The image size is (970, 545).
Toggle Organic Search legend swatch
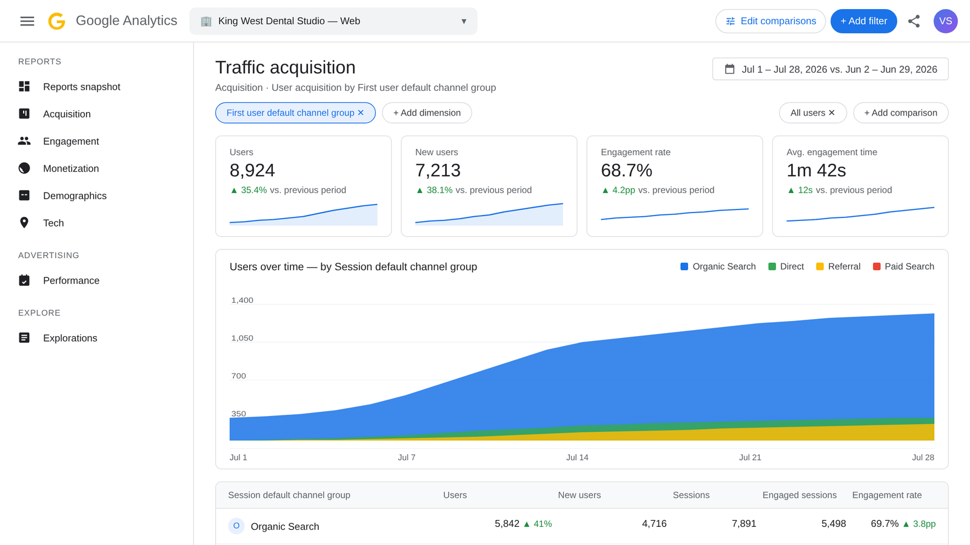(x=684, y=266)
